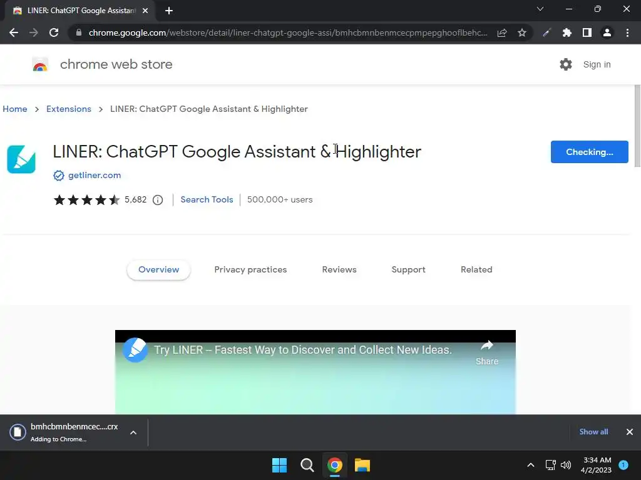Open the clock and calendar flyout
Screen dimensions: 641x480
pos(596,465)
